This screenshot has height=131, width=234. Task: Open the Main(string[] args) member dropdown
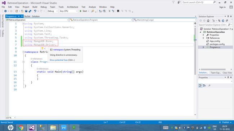click(165, 20)
